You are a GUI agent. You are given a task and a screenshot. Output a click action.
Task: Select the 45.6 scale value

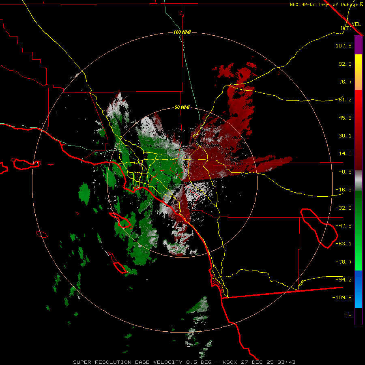345,118
